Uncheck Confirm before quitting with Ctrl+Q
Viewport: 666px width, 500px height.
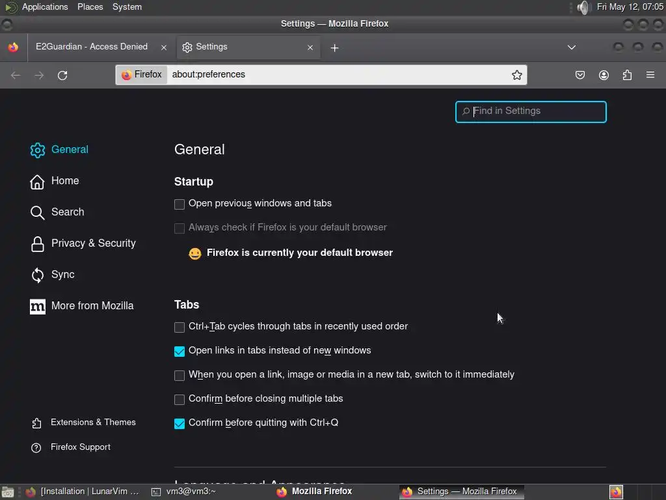[x=180, y=423]
